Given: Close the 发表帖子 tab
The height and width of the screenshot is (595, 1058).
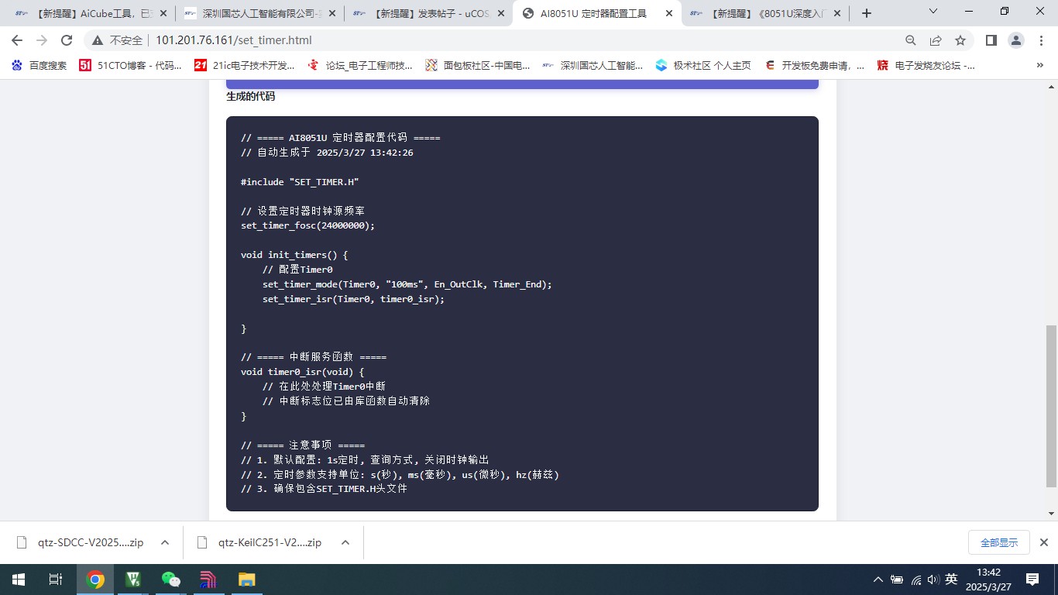Looking at the screenshot, I should point(500,13).
